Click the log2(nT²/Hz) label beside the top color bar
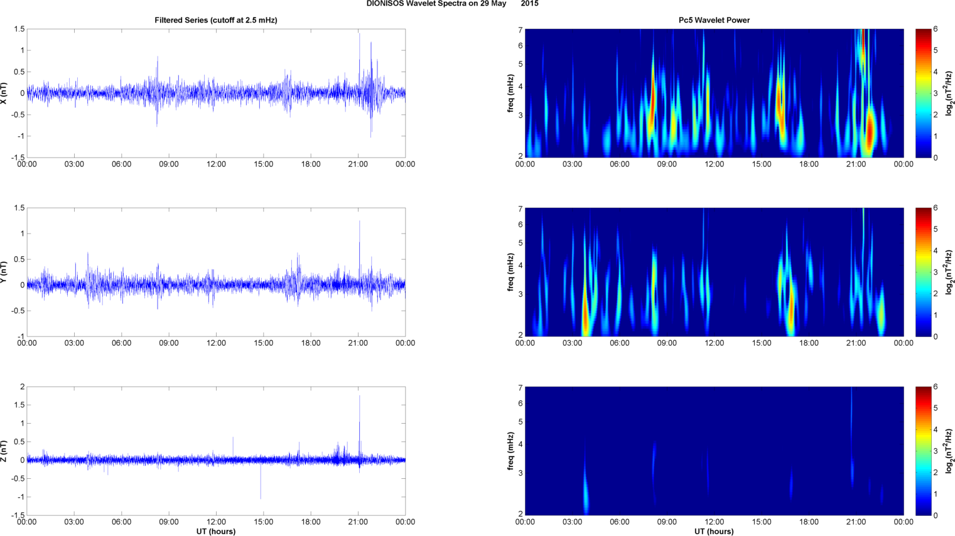 point(949,94)
